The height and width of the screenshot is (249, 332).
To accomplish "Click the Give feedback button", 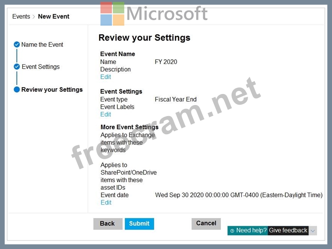I will coord(288,230).
